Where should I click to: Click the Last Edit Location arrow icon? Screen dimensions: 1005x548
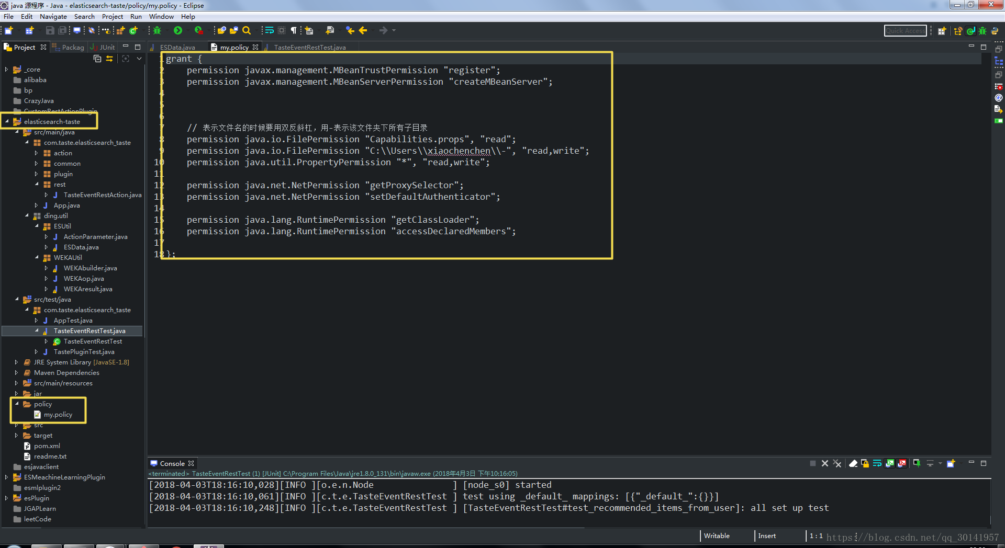click(350, 30)
